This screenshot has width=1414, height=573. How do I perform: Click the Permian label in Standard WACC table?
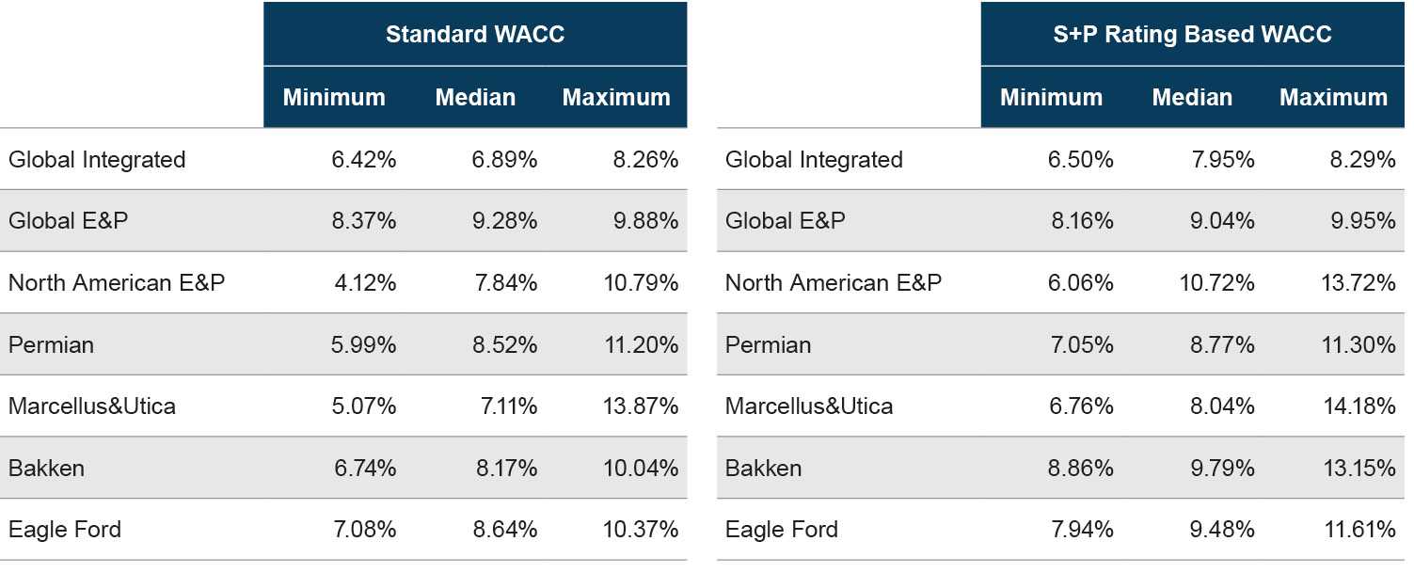coord(51,345)
